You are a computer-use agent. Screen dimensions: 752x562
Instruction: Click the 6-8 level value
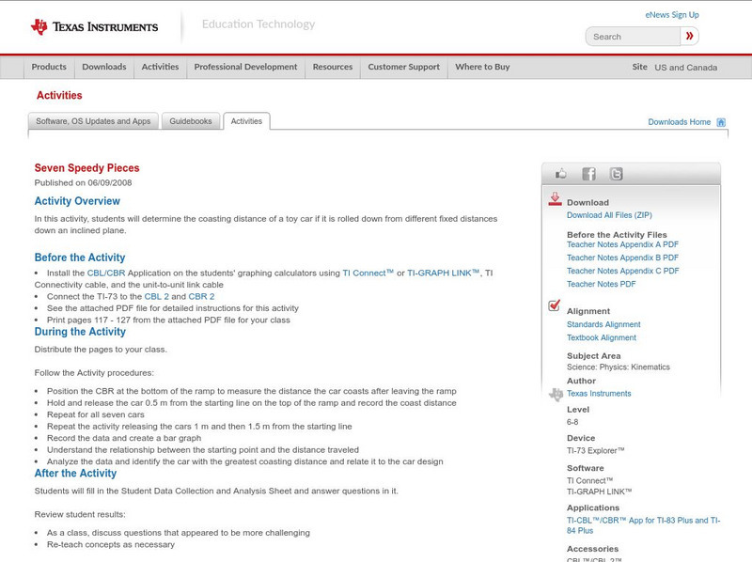(572, 423)
